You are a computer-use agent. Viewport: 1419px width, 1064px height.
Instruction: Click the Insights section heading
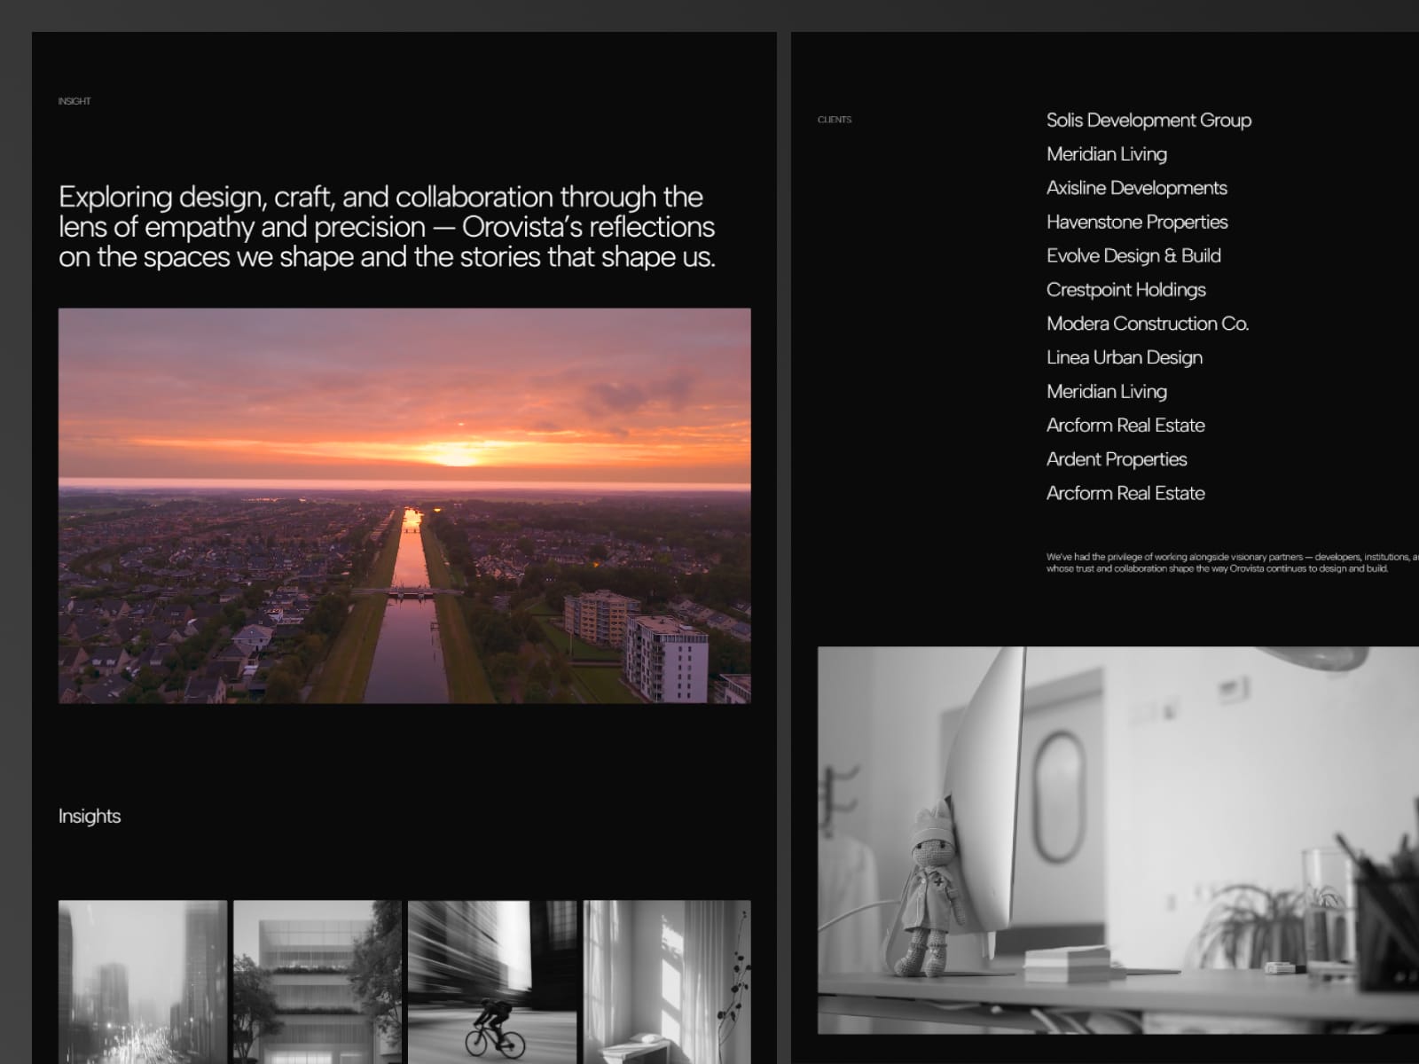click(90, 817)
